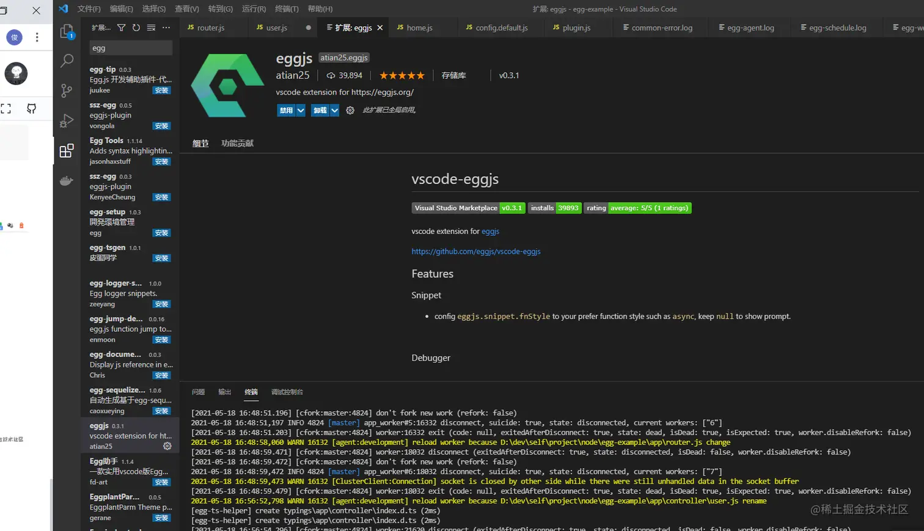
Task: Open the github.com/eggjs/vscode-eggjs link
Action: click(x=476, y=252)
